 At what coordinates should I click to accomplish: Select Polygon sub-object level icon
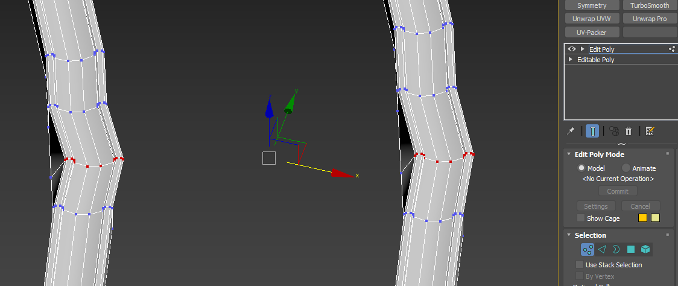[x=631, y=249]
